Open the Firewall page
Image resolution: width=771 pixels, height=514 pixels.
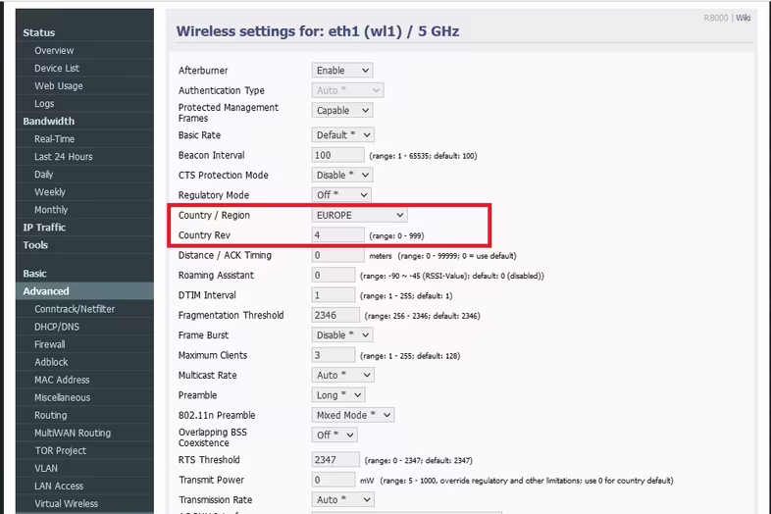(x=50, y=344)
